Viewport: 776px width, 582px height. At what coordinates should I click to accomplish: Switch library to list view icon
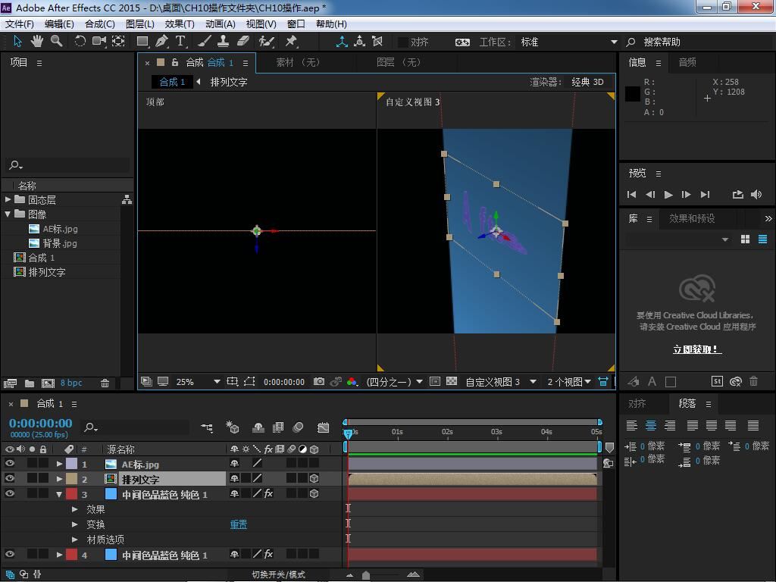click(762, 239)
